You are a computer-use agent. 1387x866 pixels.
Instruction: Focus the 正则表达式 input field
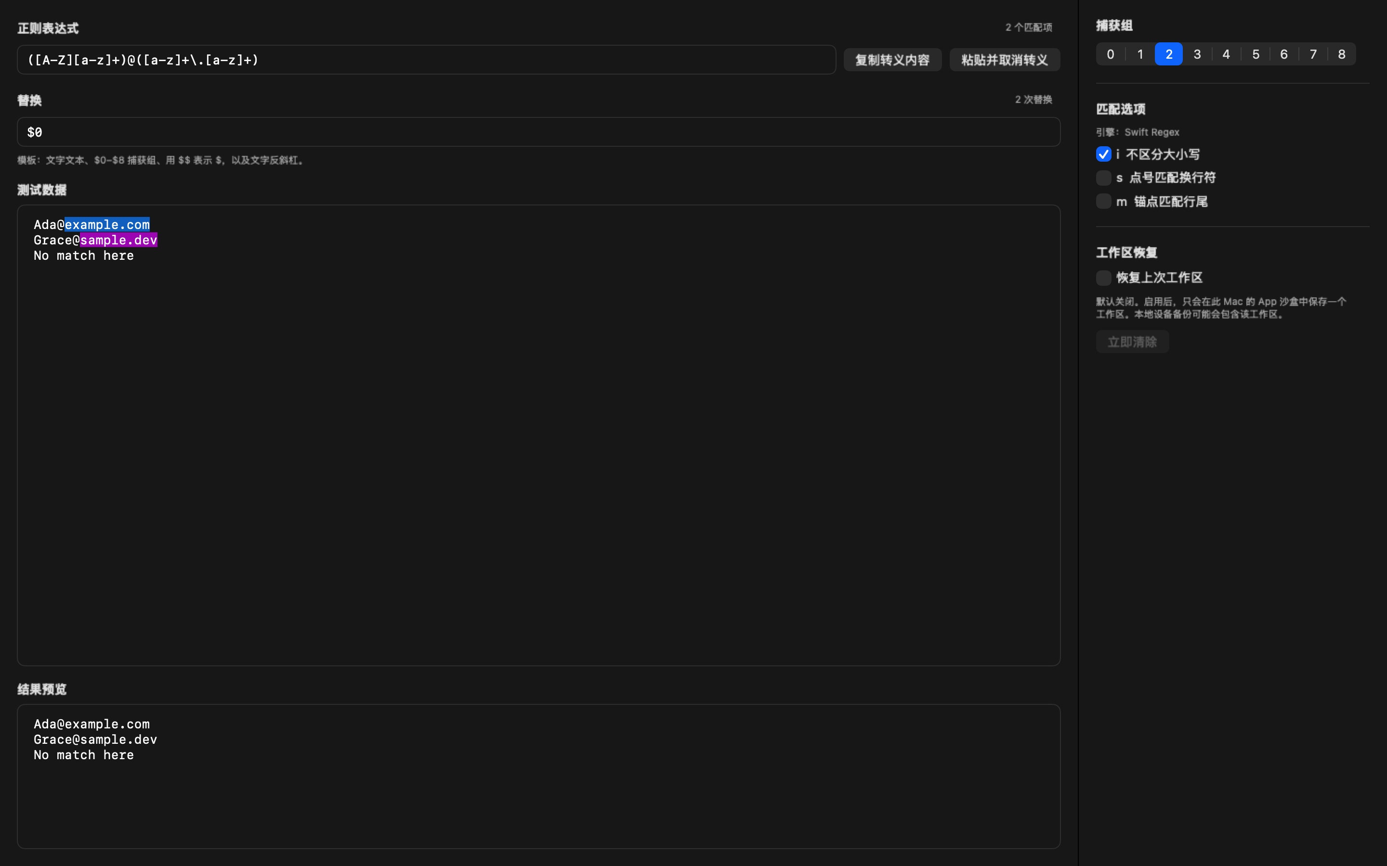(x=426, y=60)
